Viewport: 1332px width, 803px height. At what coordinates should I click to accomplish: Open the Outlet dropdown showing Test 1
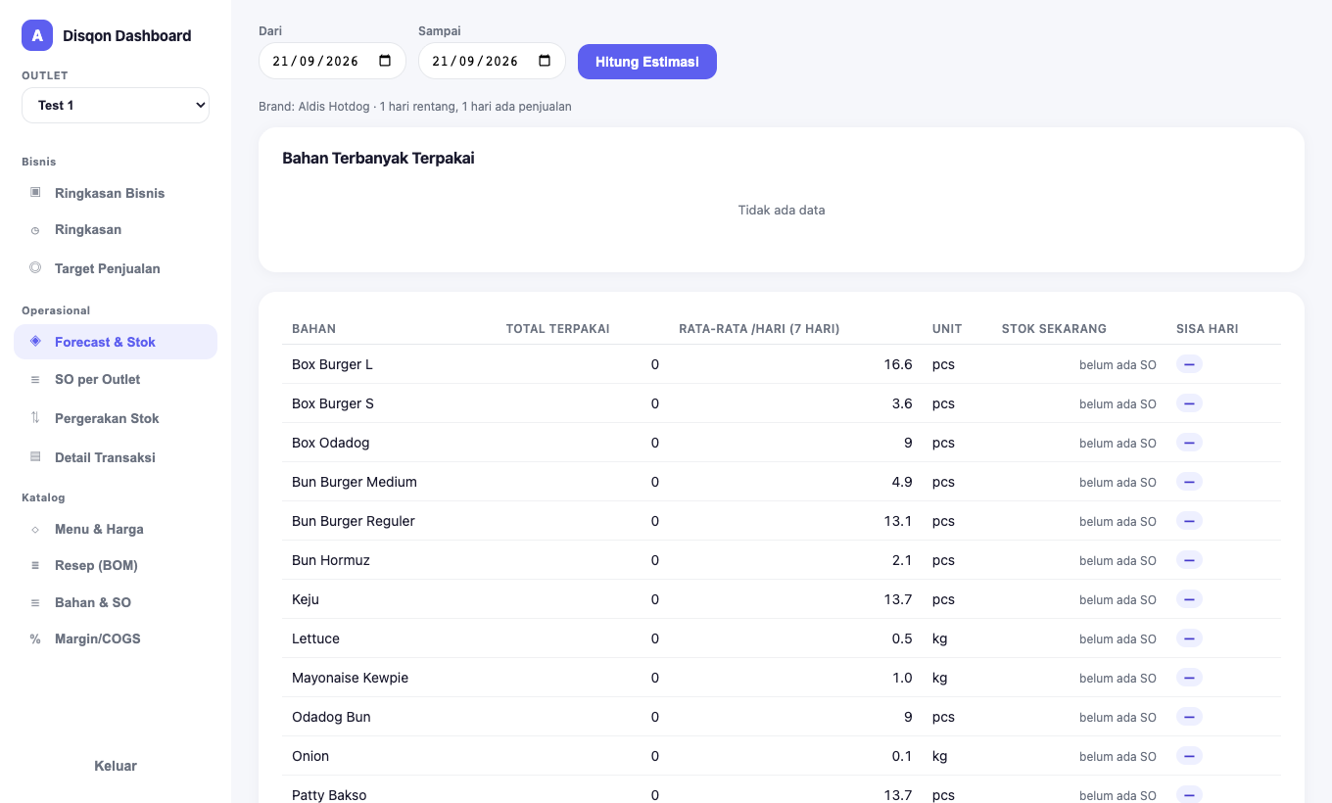tap(116, 105)
